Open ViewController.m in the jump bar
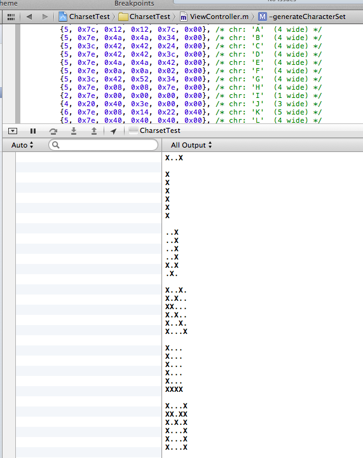The width and height of the screenshot is (363, 458). coord(214,17)
